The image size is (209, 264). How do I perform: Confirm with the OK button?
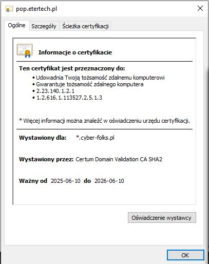tap(185, 255)
